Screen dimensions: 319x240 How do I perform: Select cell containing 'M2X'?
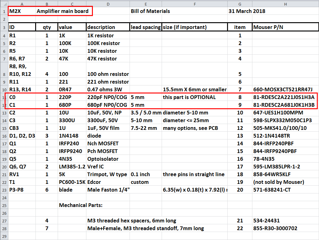click(x=22, y=11)
